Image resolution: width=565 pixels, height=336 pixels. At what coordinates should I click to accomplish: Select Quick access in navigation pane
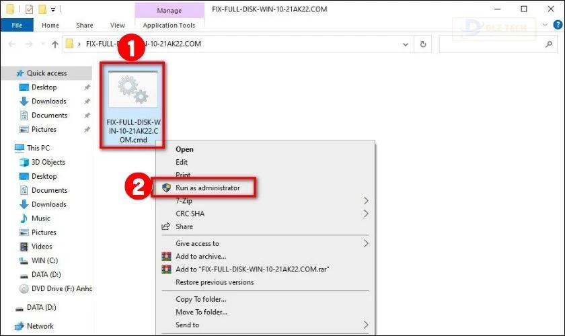(47, 73)
